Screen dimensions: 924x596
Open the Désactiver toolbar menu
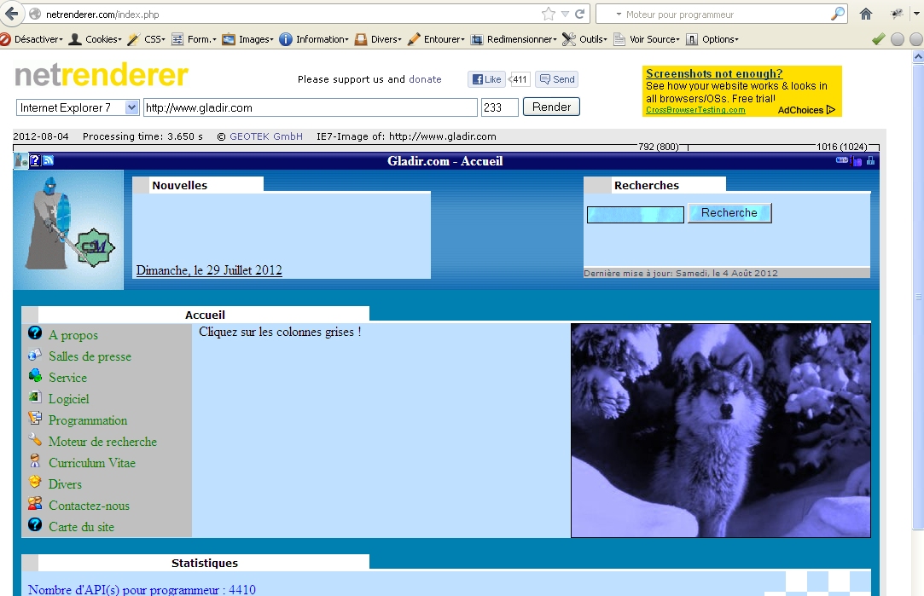pyautogui.click(x=32, y=39)
